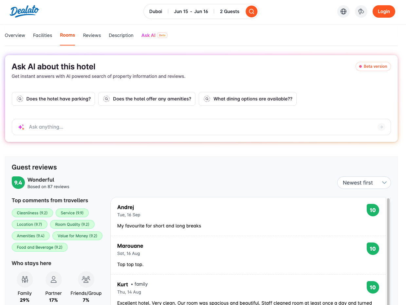Select the Room Quality (9.2) tag
Image resolution: width=406 pixels, height=305 pixels.
pos(72,224)
